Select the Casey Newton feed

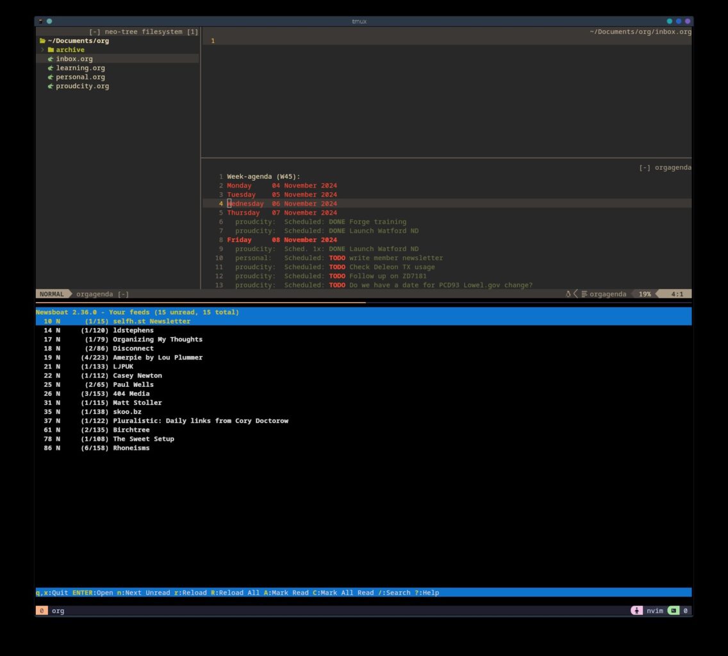point(137,375)
